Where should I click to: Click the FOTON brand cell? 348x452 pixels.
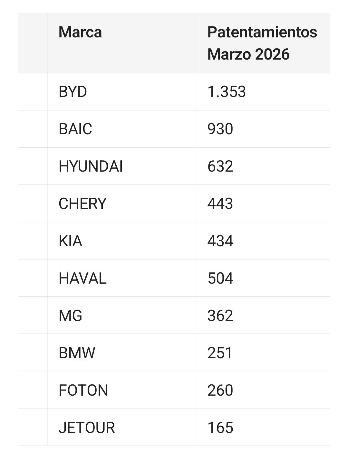(83, 390)
